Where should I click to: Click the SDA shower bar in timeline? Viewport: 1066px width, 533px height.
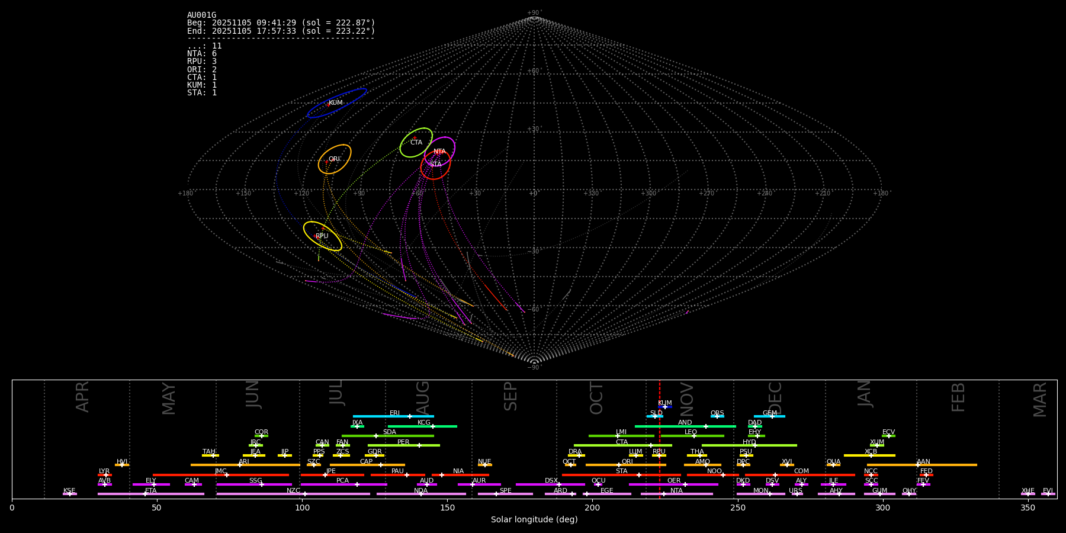pos(388,436)
